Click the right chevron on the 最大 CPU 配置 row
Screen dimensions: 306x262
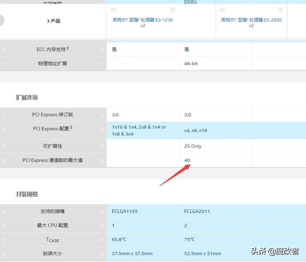(x=102, y=226)
